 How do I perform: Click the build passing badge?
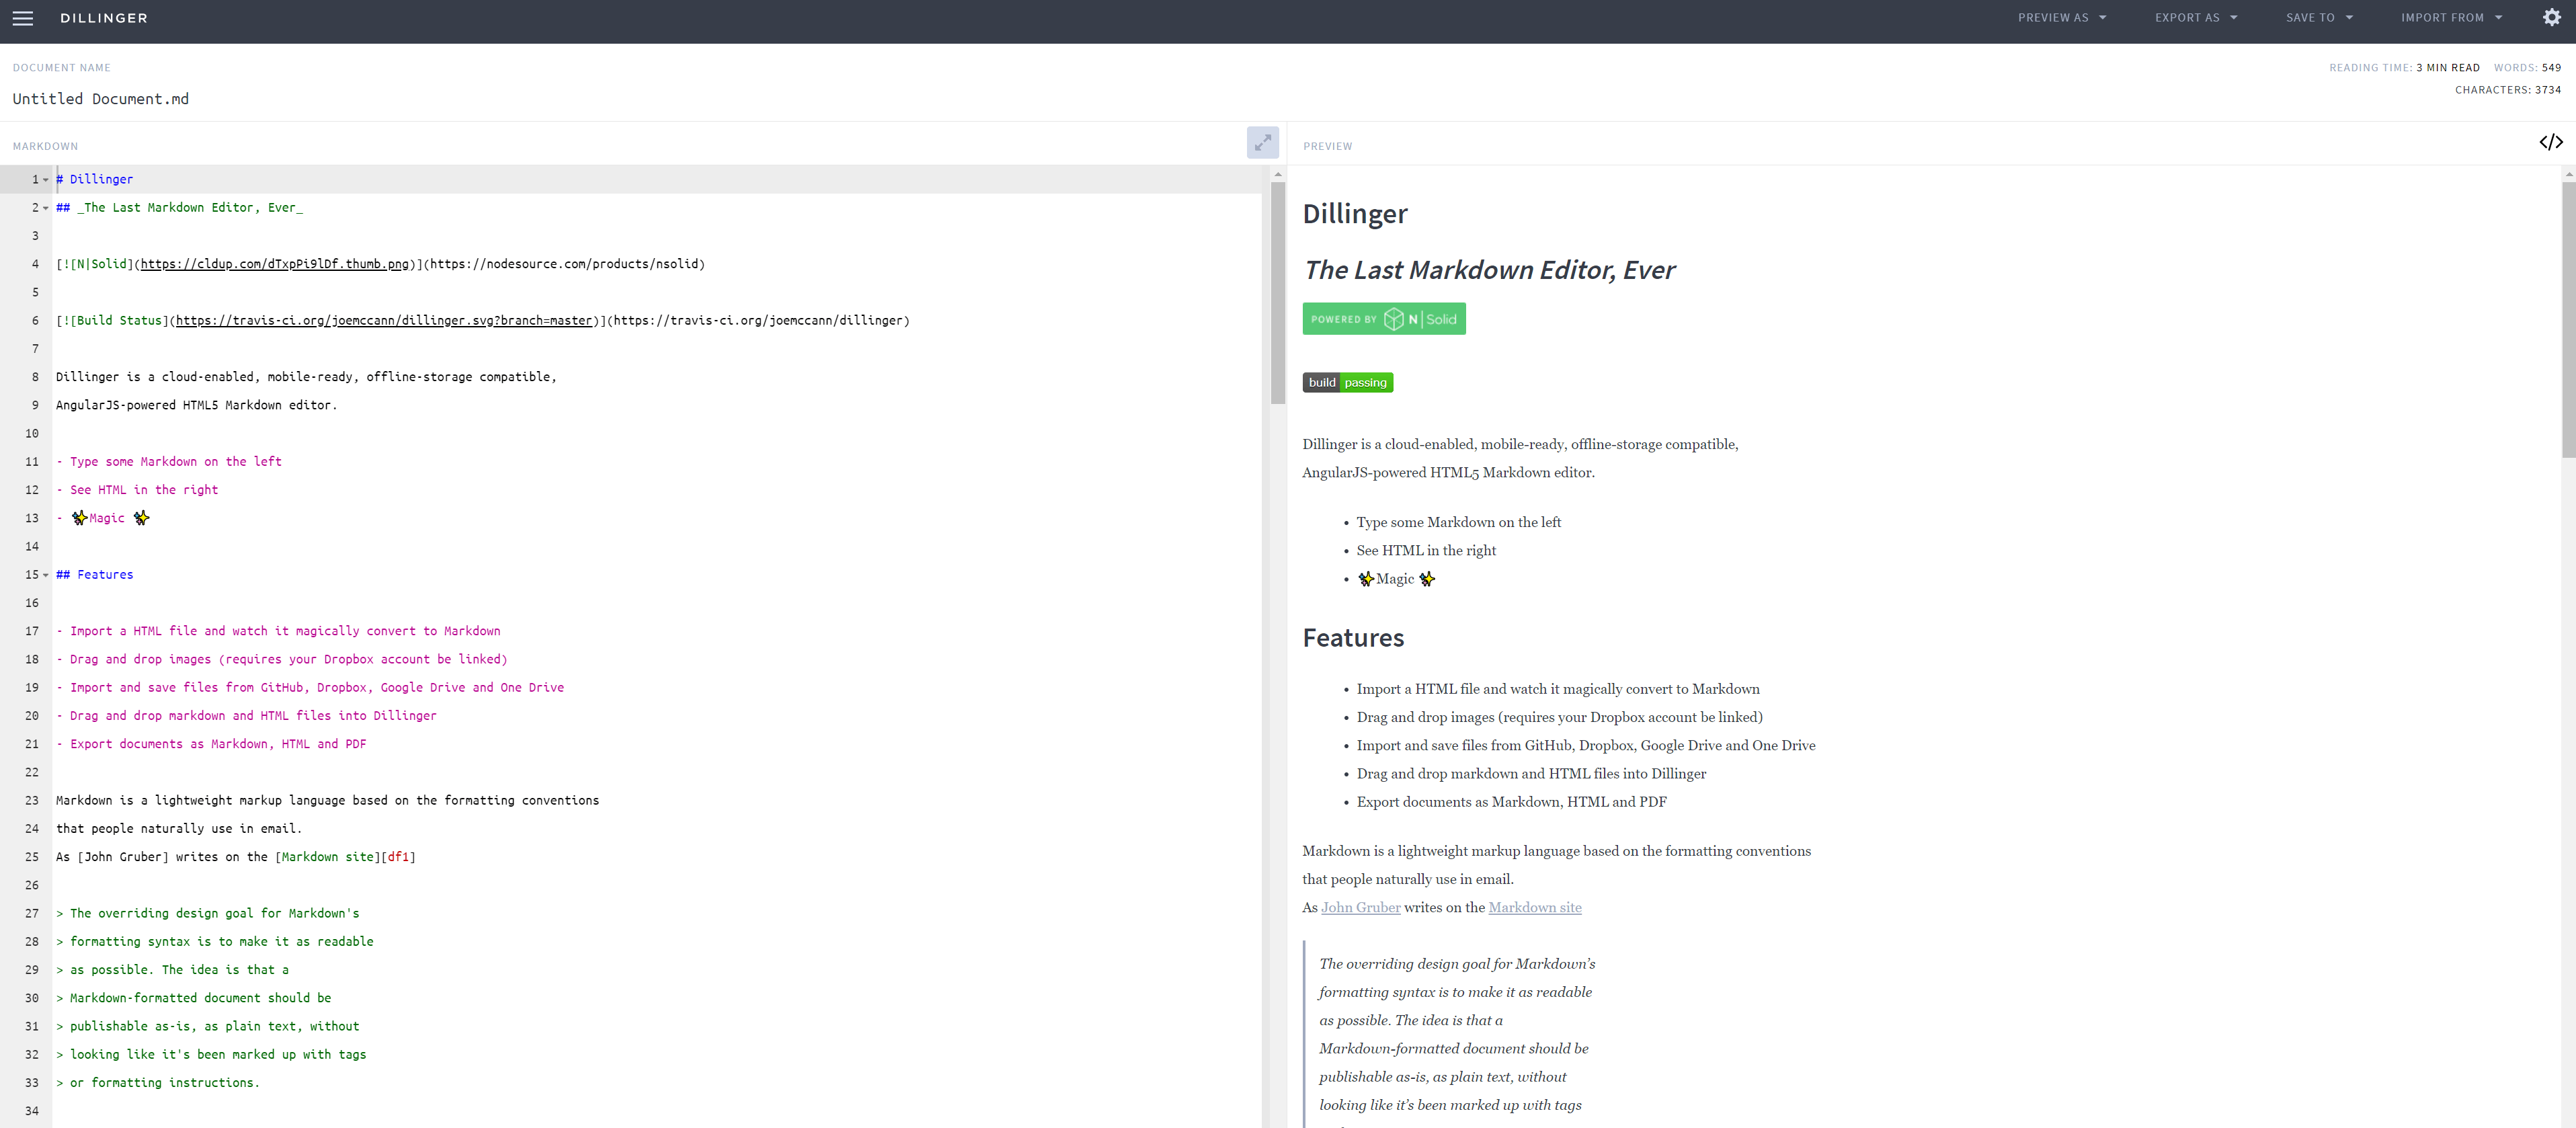(x=1347, y=382)
